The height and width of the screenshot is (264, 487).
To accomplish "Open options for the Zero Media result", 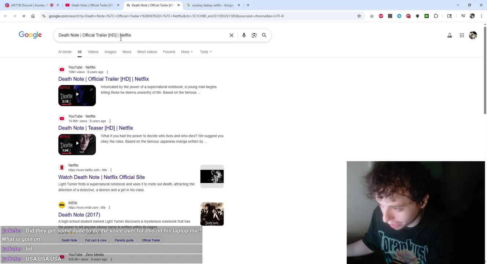I will click(x=111, y=260).
